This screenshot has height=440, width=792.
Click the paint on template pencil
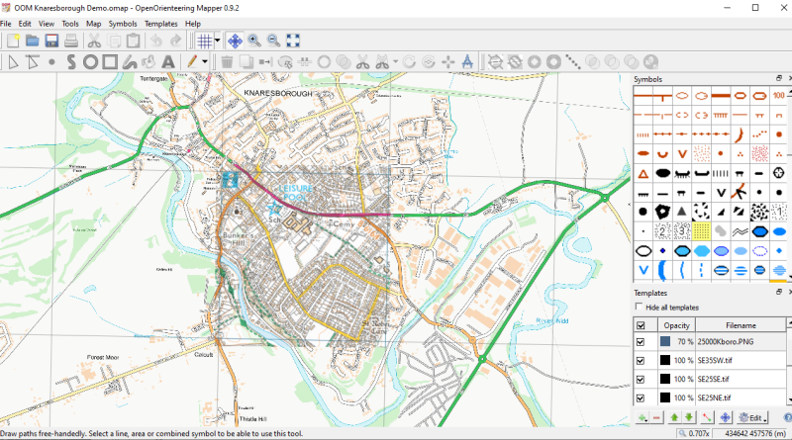[x=192, y=62]
